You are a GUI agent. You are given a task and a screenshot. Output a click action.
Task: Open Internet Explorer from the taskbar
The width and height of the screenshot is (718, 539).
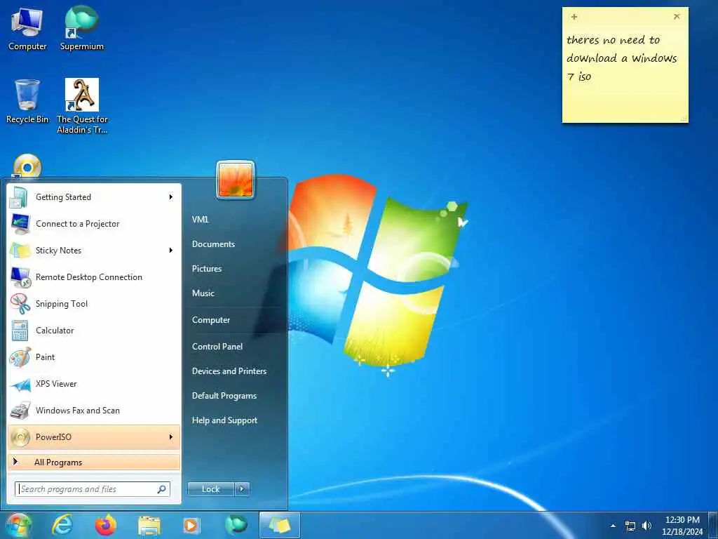coord(62,525)
